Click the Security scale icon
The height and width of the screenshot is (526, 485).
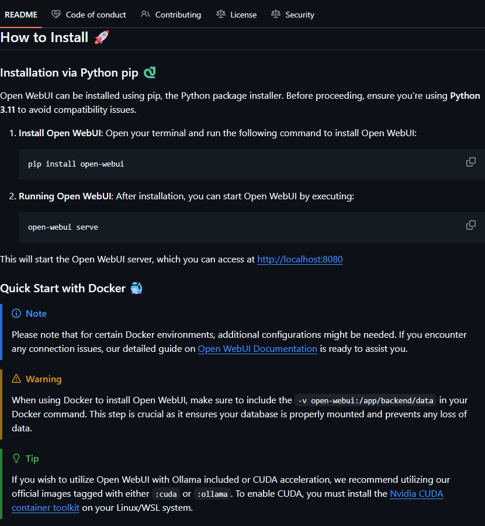pyautogui.click(x=276, y=15)
